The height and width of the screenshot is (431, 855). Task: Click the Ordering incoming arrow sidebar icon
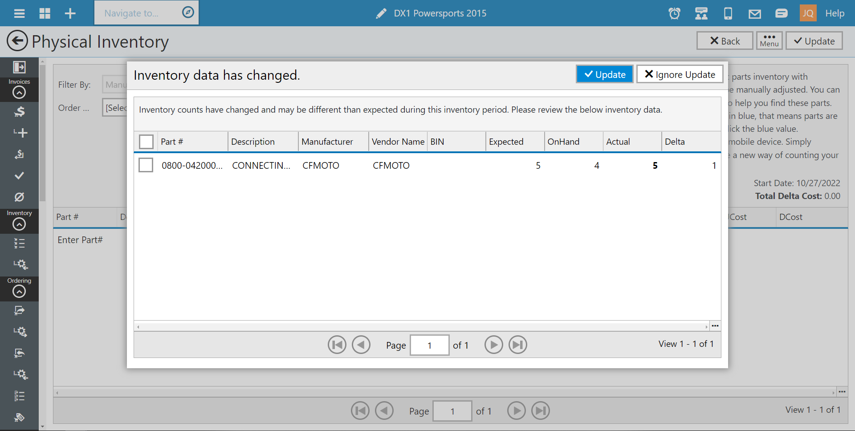pos(19,353)
